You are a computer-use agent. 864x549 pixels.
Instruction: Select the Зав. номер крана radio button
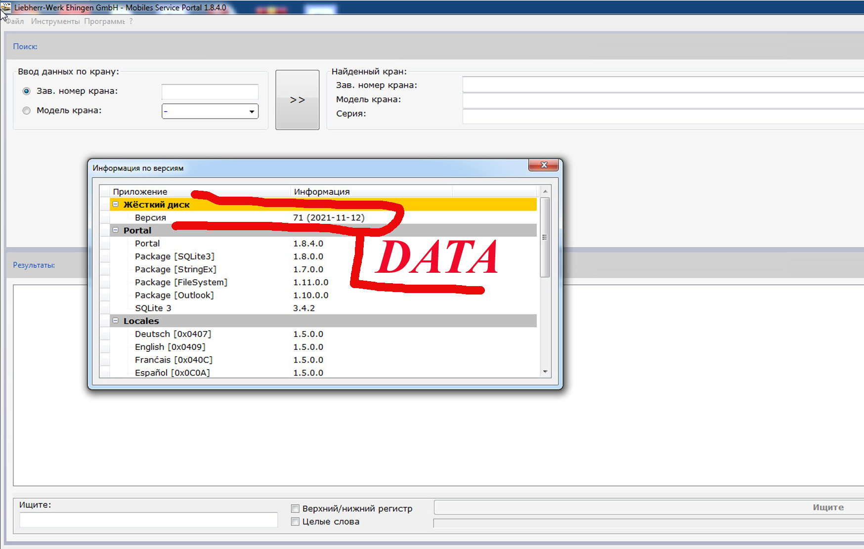point(27,91)
